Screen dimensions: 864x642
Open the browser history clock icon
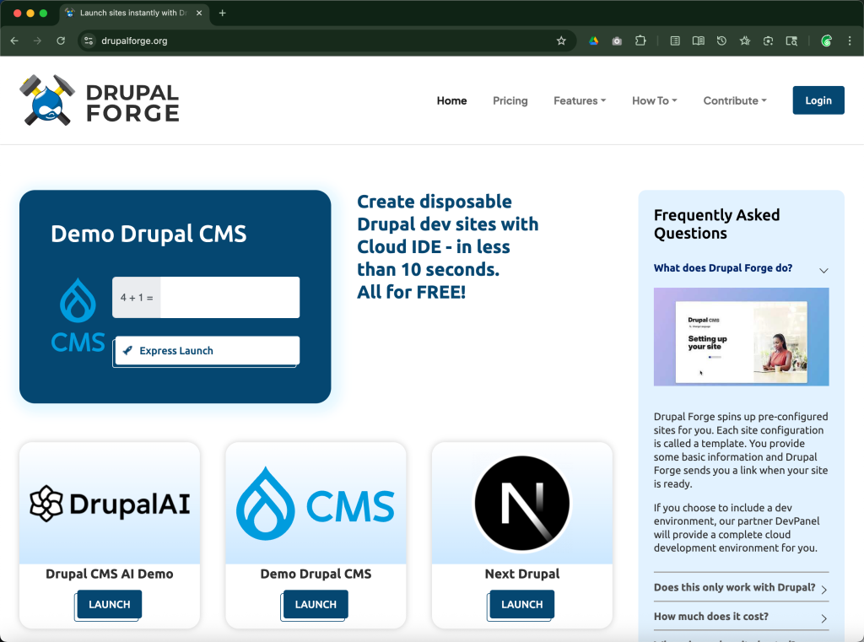tap(721, 40)
